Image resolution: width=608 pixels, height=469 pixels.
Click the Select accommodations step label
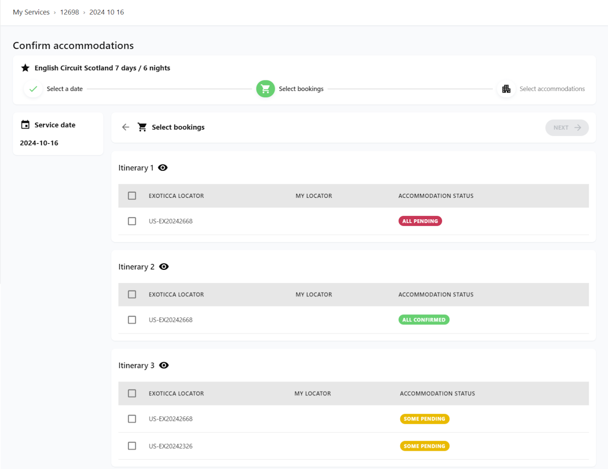coord(552,89)
